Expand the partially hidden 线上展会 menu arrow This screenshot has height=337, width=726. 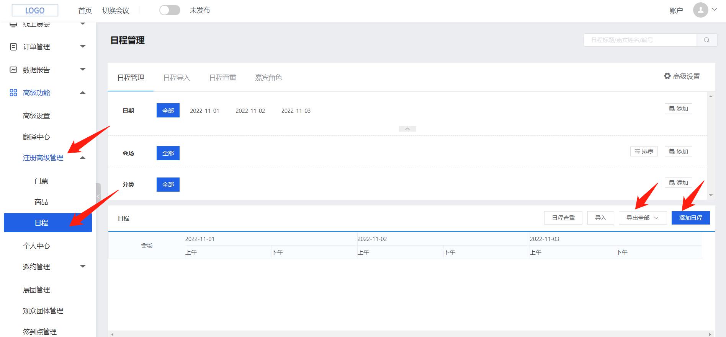83,24
